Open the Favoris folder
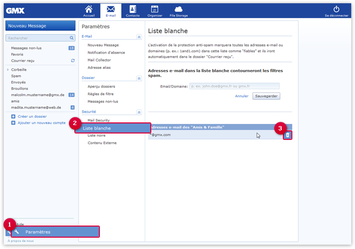Screen dimensions: 355x249 17,55
